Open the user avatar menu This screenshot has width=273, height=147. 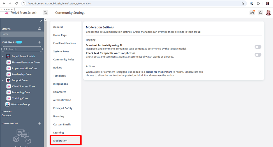tap(268, 13)
